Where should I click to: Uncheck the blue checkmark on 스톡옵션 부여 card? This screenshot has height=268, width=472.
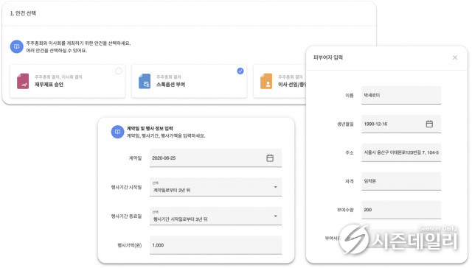pyautogui.click(x=240, y=71)
